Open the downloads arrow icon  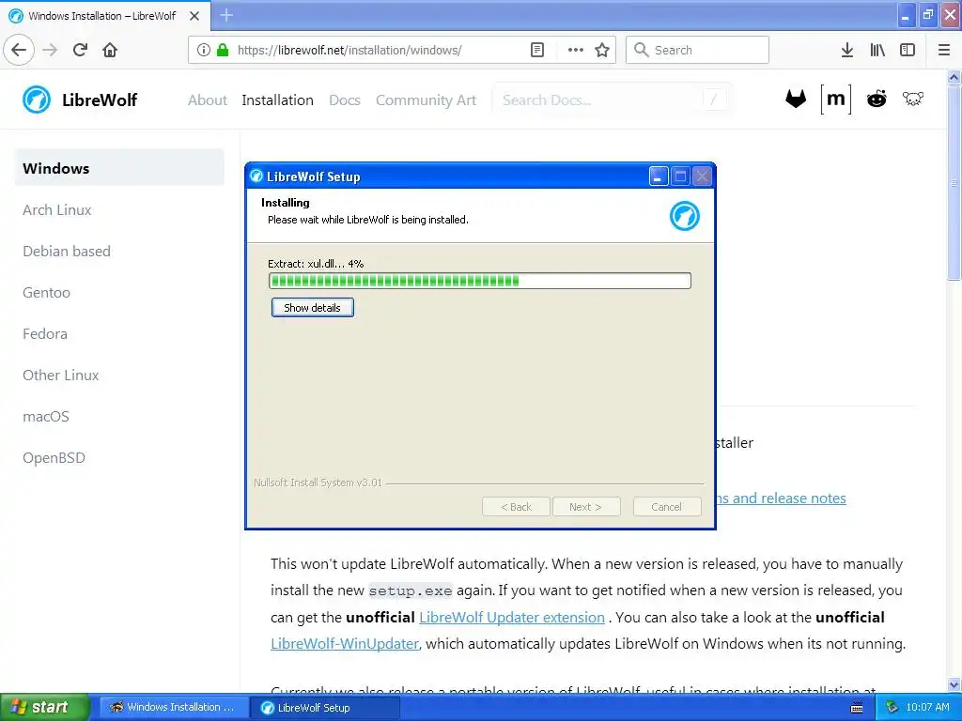coord(847,50)
